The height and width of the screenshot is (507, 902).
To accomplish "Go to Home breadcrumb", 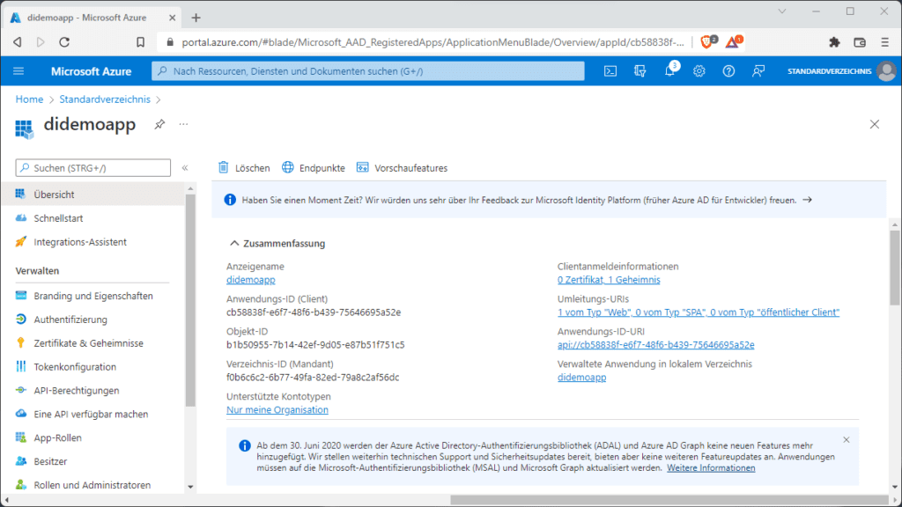I will [29, 99].
